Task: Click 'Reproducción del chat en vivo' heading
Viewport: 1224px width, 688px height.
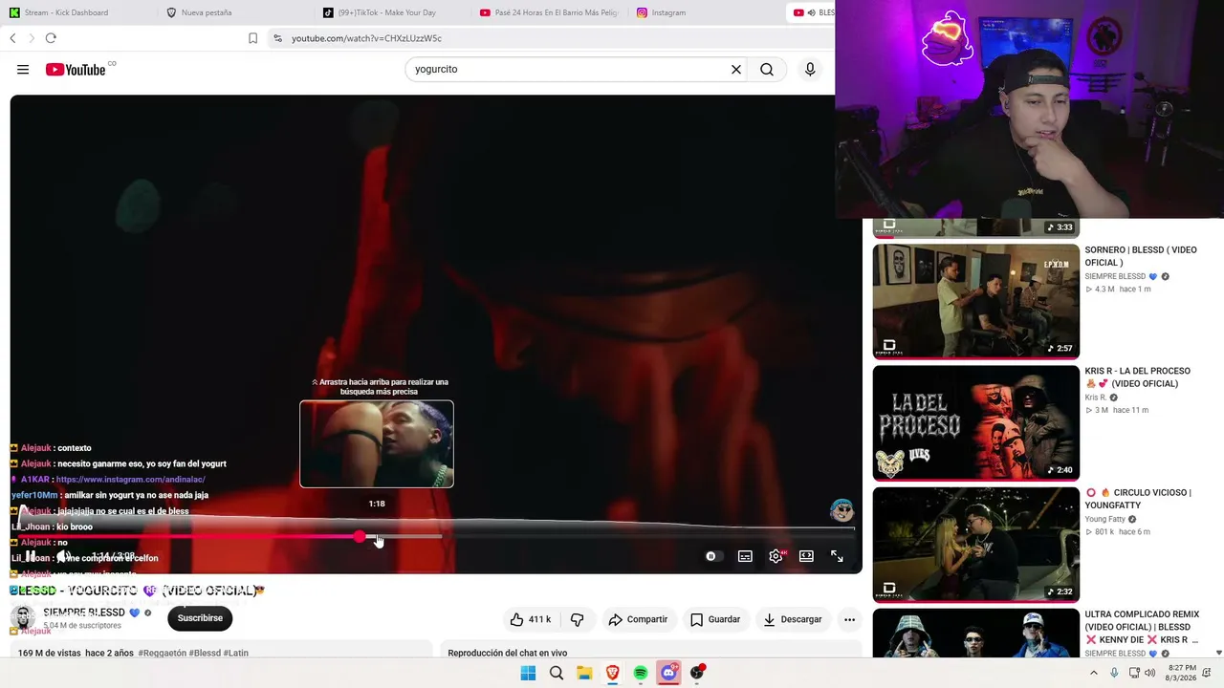Action: [508, 654]
